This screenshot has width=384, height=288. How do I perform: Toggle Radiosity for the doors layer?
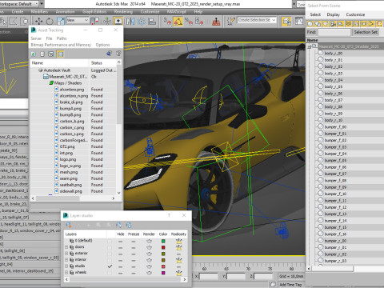coord(178,247)
